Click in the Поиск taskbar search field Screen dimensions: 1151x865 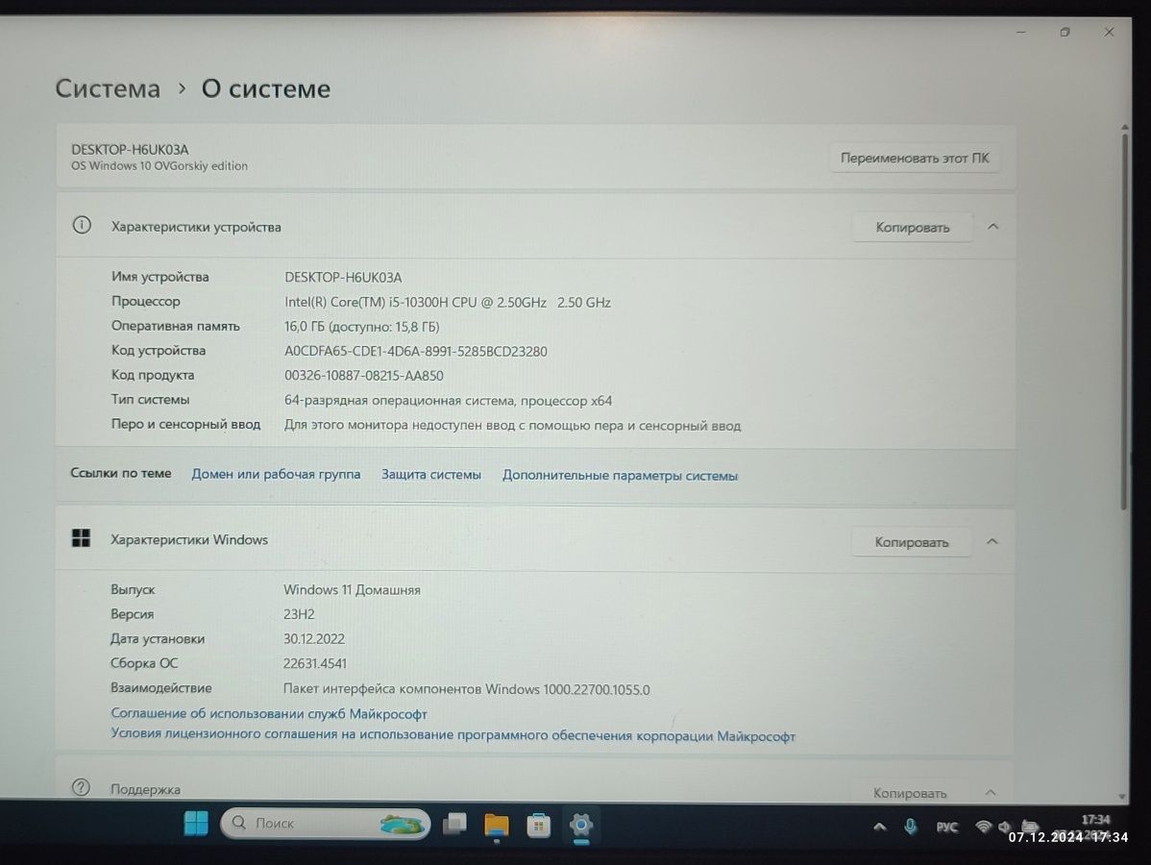(x=325, y=823)
